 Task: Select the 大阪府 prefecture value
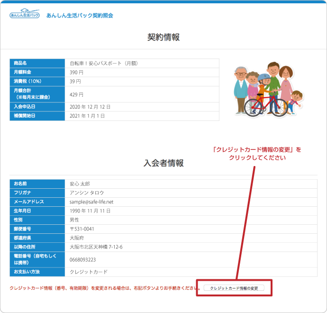tap(76, 238)
